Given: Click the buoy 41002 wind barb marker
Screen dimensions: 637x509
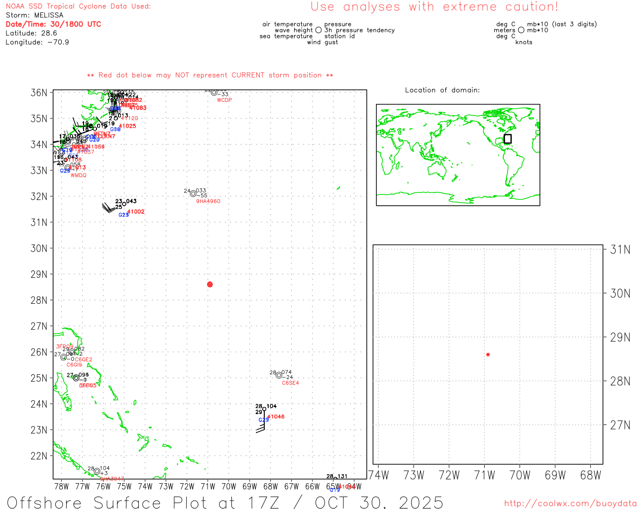Looking at the screenshot, I should [110, 208].
